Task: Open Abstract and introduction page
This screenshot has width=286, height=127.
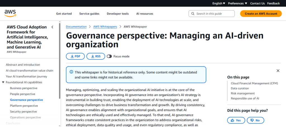Action: point(23,65)
